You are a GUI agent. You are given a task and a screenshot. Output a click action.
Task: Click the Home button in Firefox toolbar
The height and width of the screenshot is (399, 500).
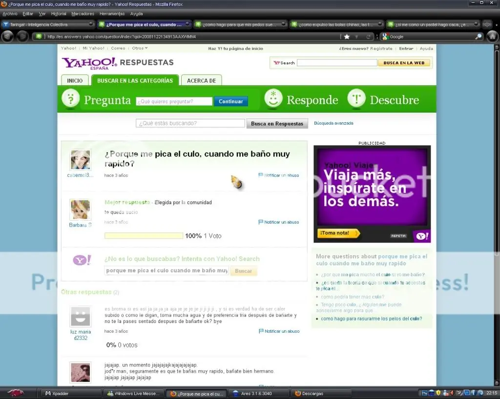492,36
